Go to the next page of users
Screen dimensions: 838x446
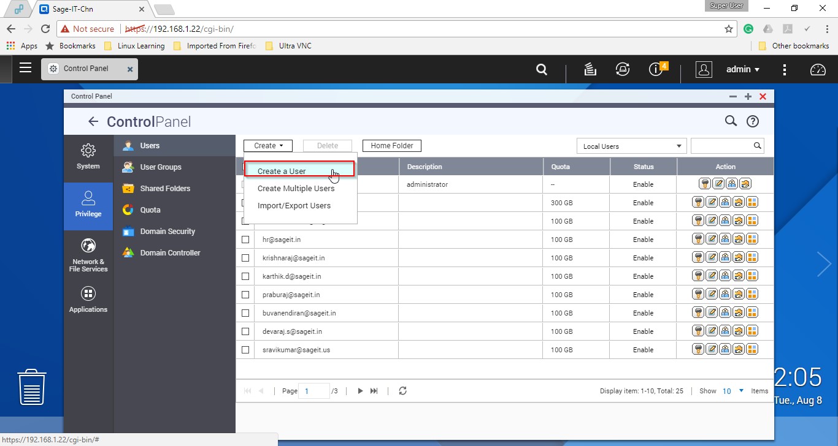[360, 391]
